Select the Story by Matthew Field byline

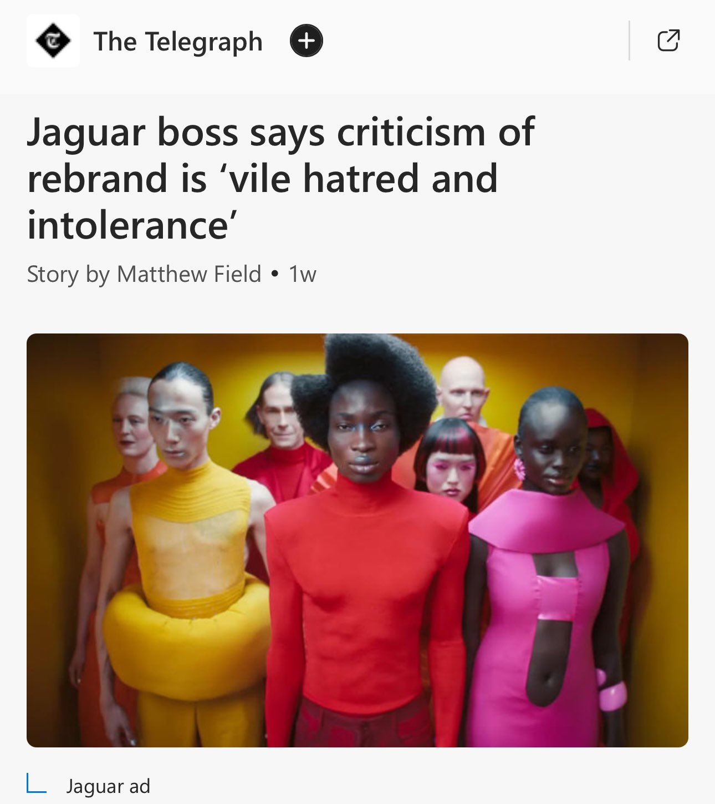(144, 275)
